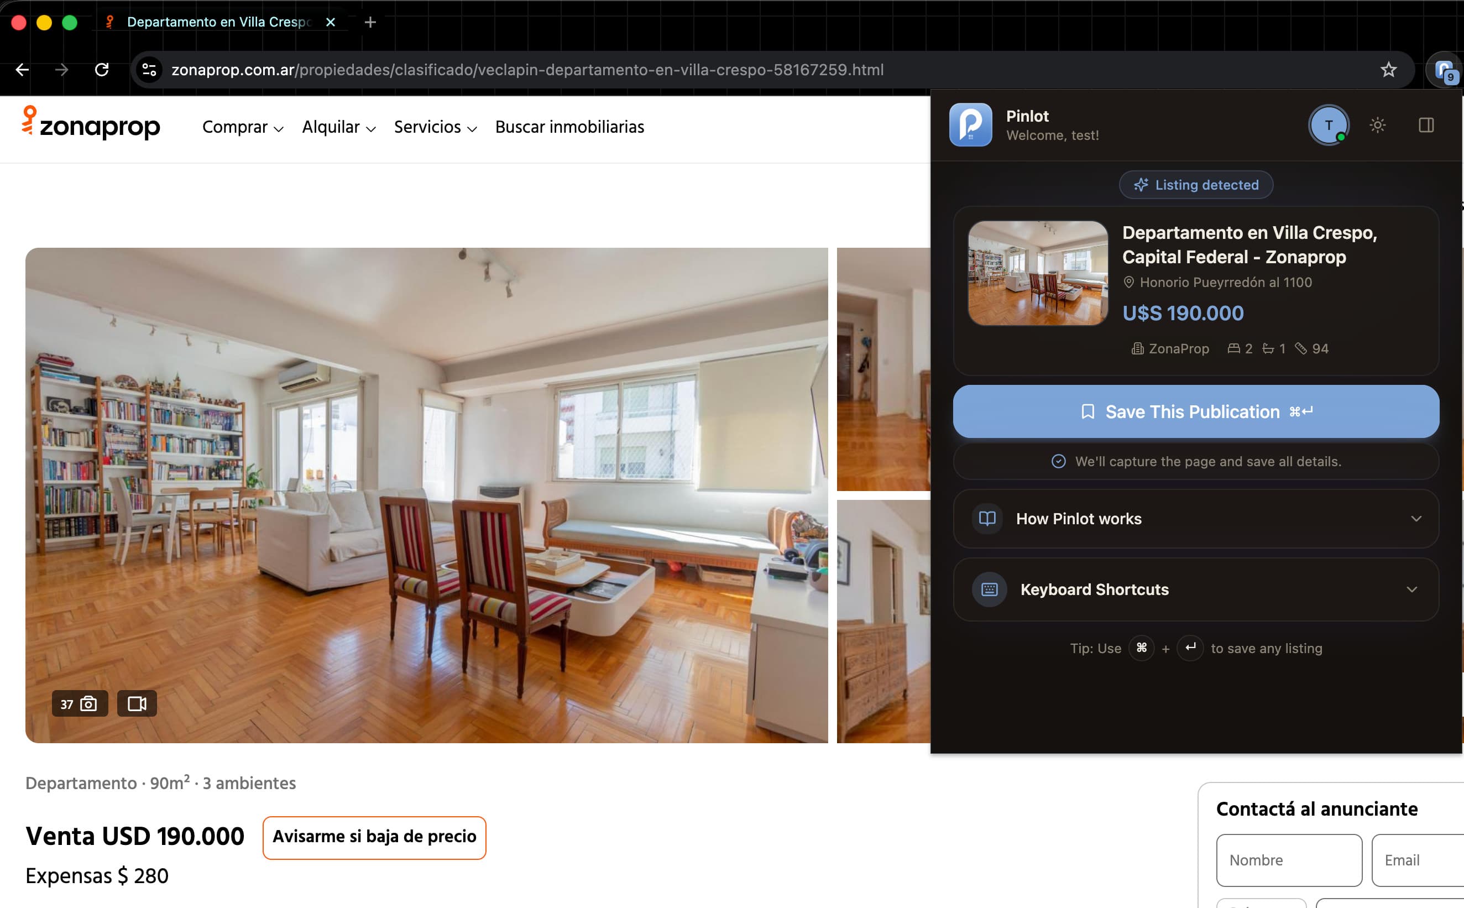The width and height of the screenshot is (1464, 908).
Task: Click Expensas $ 280 text
Action: (97, 876)
